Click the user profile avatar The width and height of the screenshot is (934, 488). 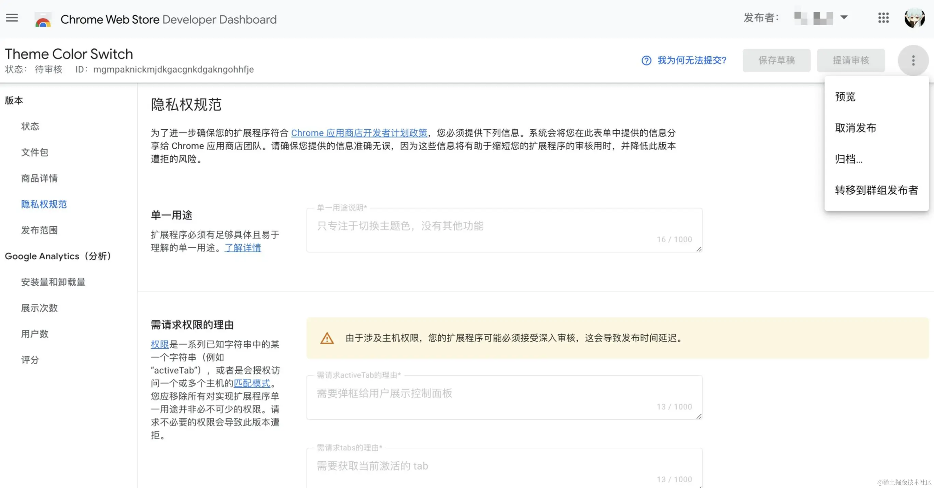914,18
